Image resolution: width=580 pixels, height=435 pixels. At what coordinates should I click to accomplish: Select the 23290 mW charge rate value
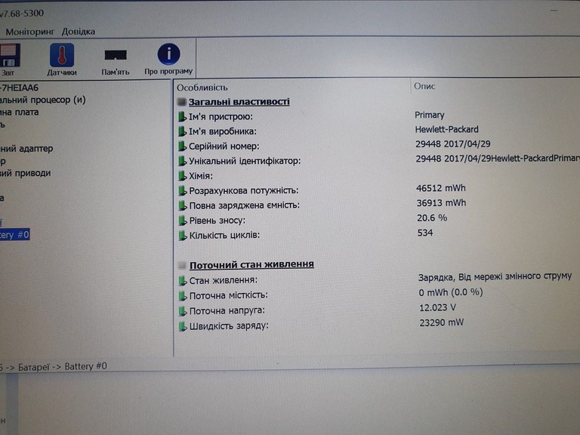(441, 322)
